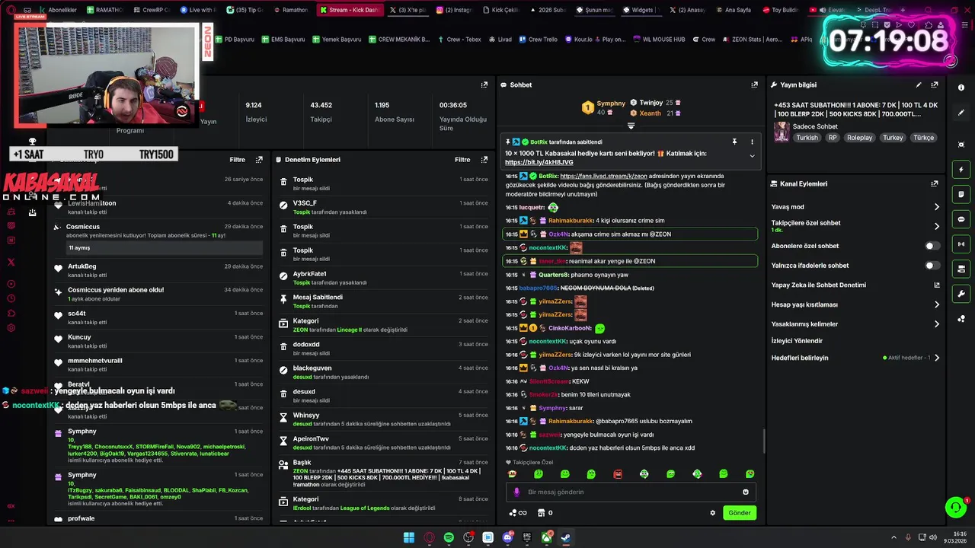Click the notes document icon in right sidebar
This screenshot has height=548, width=975.
(x=961, y=194)
